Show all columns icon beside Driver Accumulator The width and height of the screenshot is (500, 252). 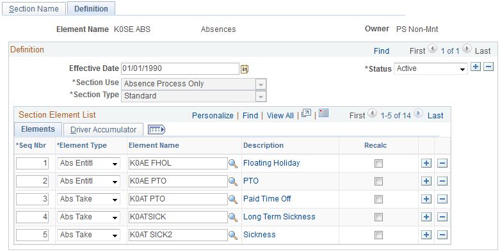156,129
